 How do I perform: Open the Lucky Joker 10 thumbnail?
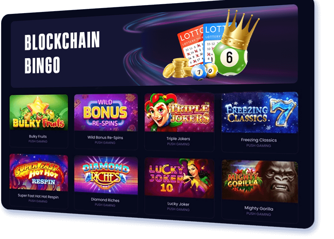[x=179, y=178]
